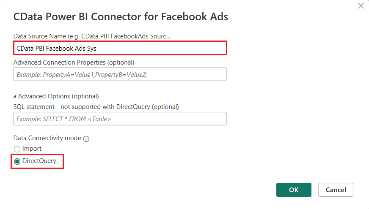The width and height of the screenshot is (369, 209).
Task: Collapse the Advanced Options triangle
Action: 15,96
